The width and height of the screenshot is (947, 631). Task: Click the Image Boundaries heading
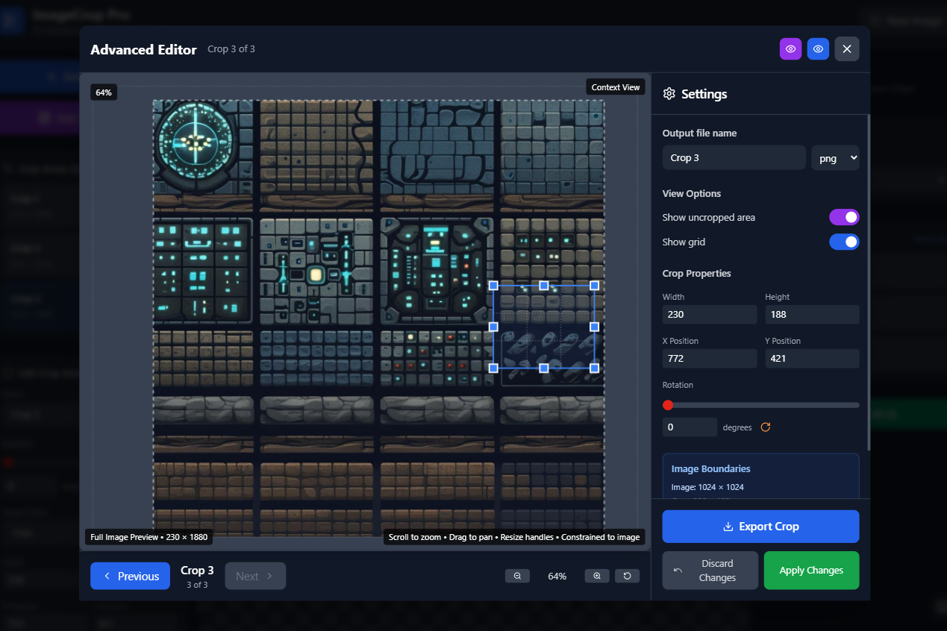(x=711, y=469)
